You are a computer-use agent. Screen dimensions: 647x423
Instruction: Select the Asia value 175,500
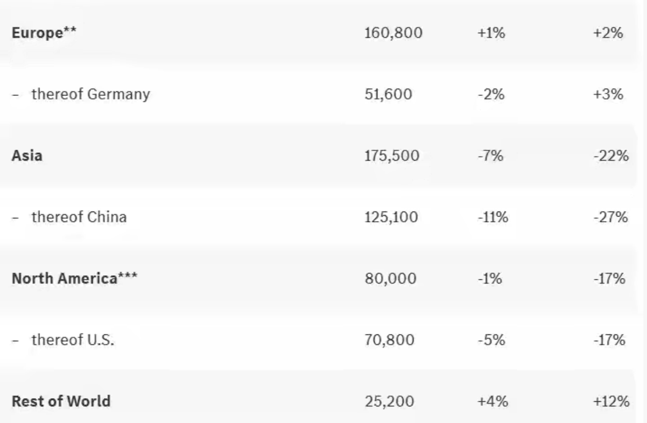392,156
